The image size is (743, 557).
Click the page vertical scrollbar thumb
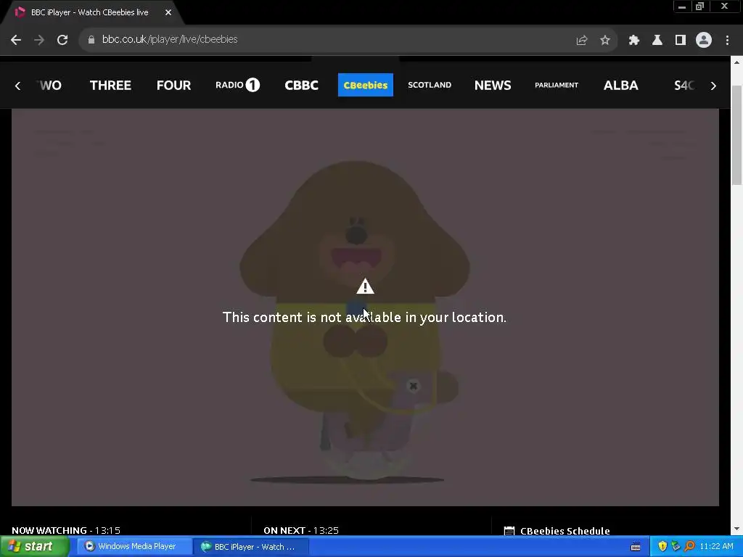coord(737,135)
